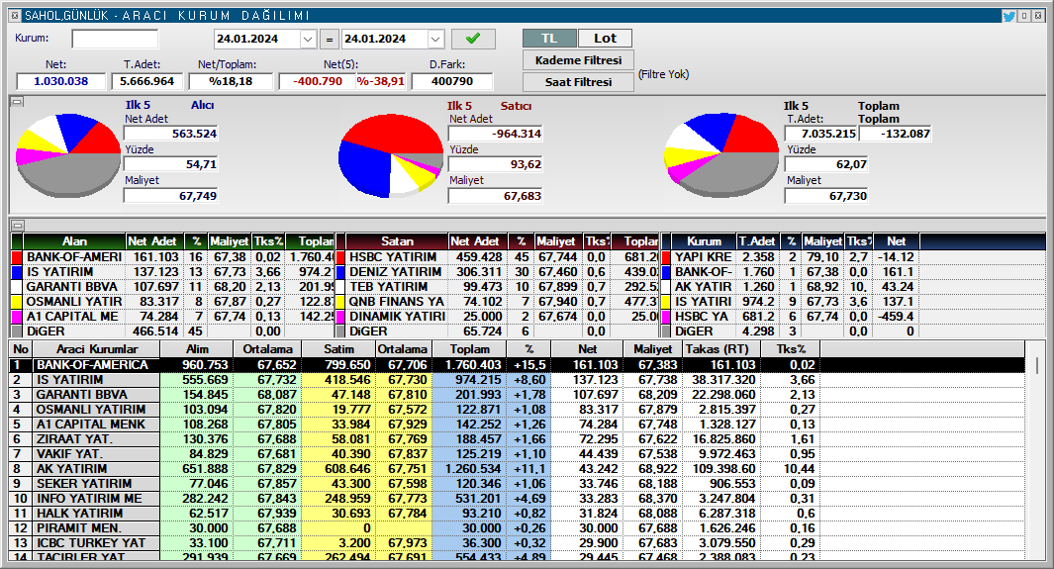The image size is (1054, 569).
Task: Click DiGER row in the buyers table
Action: [x=173, y=332]
